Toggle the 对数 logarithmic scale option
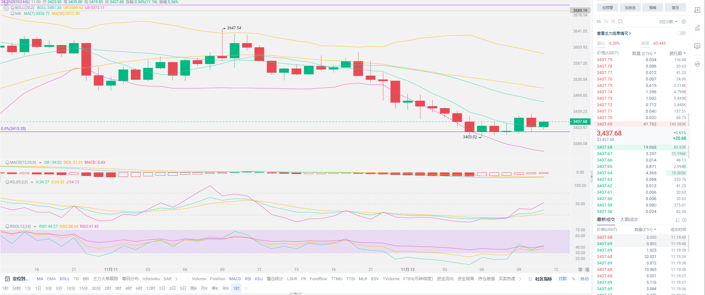 coord(563,279)
